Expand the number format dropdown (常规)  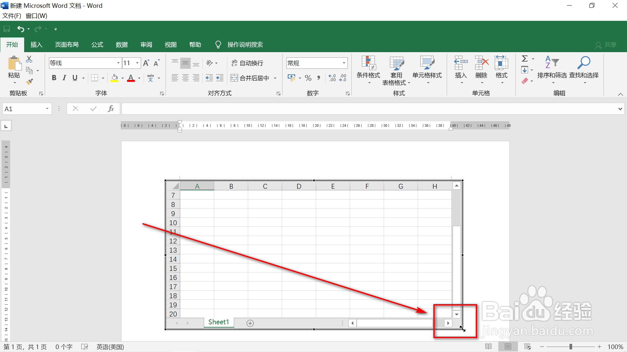point(344,63)
